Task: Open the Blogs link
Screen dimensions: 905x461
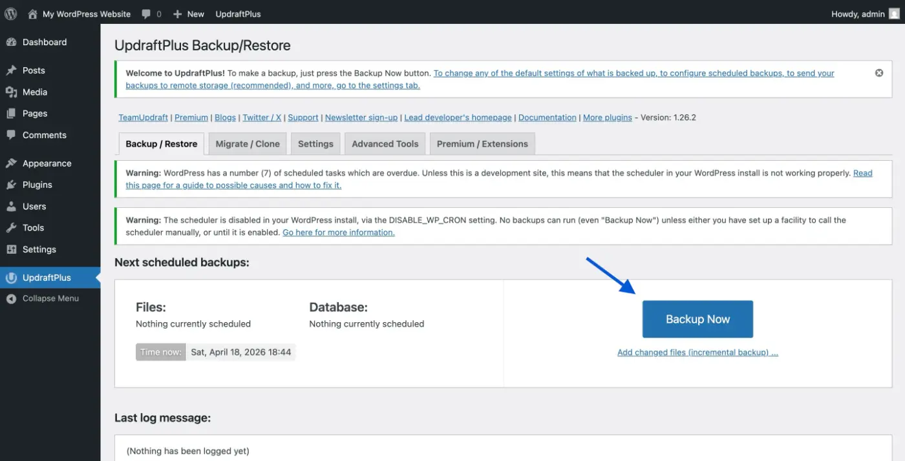Action: point(225,118)
